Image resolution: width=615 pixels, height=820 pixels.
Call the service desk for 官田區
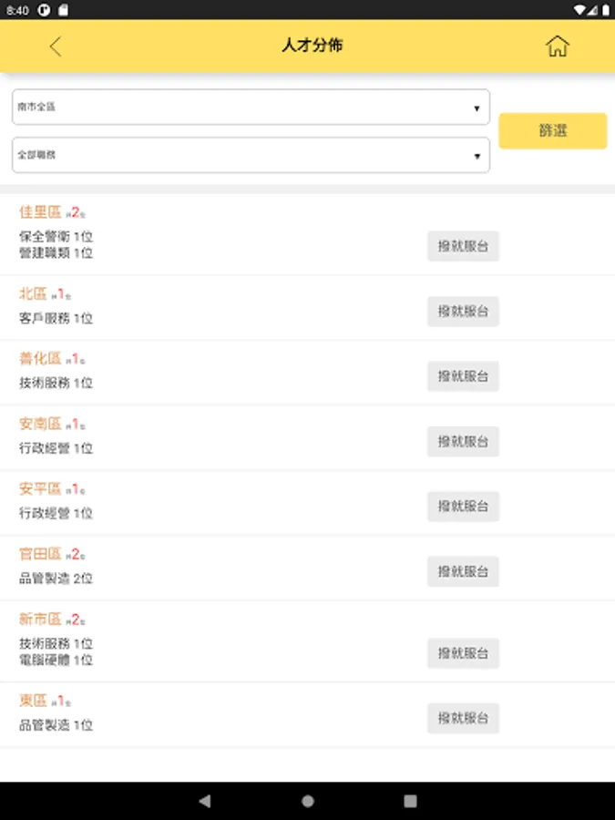coord(463,571)
